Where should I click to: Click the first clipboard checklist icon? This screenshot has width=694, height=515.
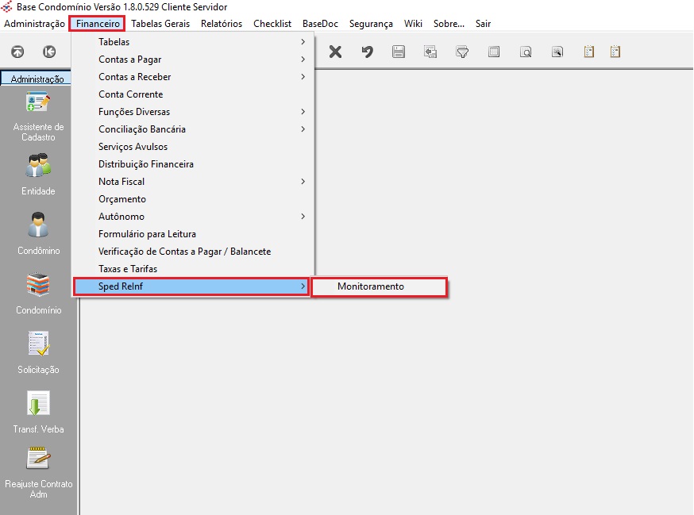[x=588, y=52]
